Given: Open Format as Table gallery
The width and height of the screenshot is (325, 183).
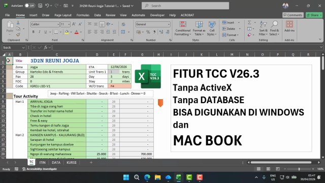Looking at the screenshot, I should tap(199, 28).
